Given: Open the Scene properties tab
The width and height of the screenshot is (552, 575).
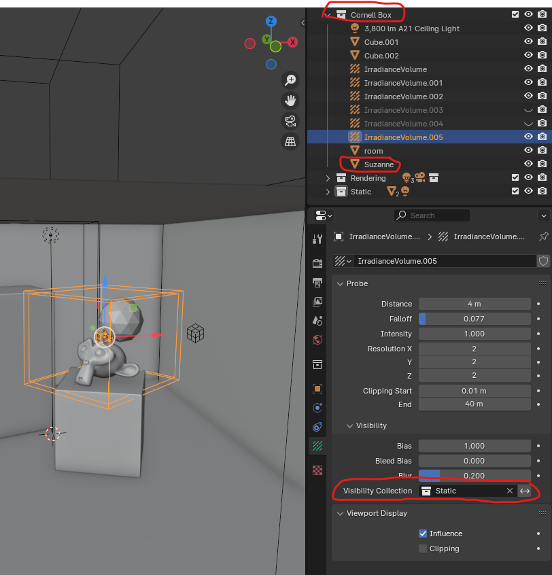Looking at the screenshot, I should (x=317, y=321).
